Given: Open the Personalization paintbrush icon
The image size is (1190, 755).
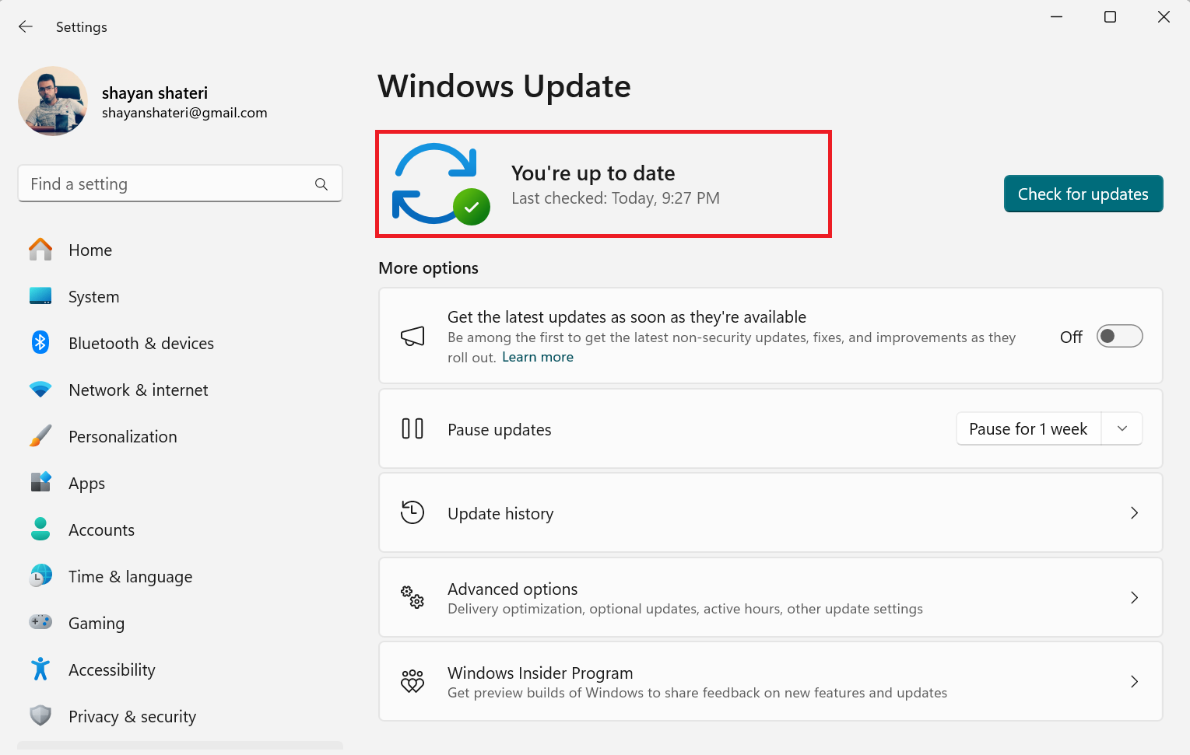Looking at the screenshot, I should click(x=40, y=436).
